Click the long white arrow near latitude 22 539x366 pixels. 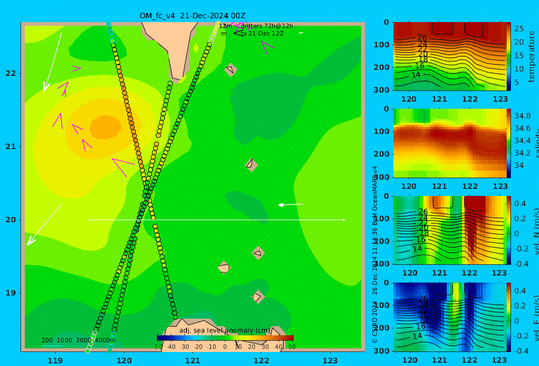click(x=53, y=62)
